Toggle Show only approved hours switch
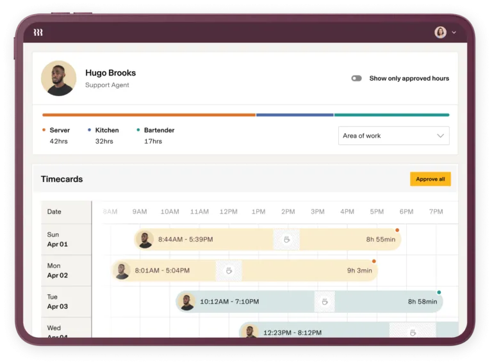The width and height of the screenshot is (492, 364). click(356, 78)
